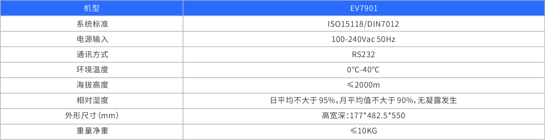The width and height of the screenshot is (545, 140).
Task: Click the ≤2000m altitude value
Action: 363,85
